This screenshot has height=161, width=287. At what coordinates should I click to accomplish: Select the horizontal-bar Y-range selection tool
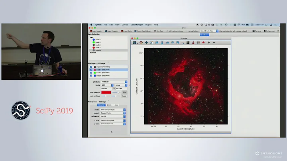coord(167,43)
